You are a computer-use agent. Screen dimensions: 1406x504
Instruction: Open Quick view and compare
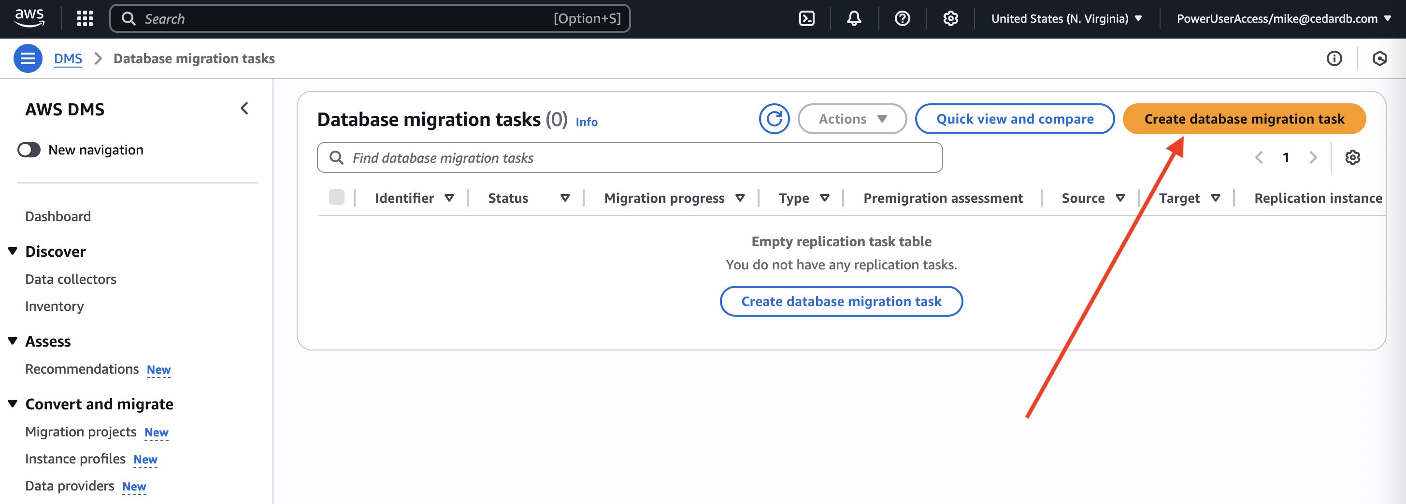point(1015,119)
